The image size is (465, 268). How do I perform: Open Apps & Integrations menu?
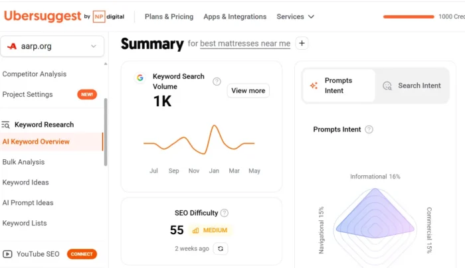[x=235, y=17]
